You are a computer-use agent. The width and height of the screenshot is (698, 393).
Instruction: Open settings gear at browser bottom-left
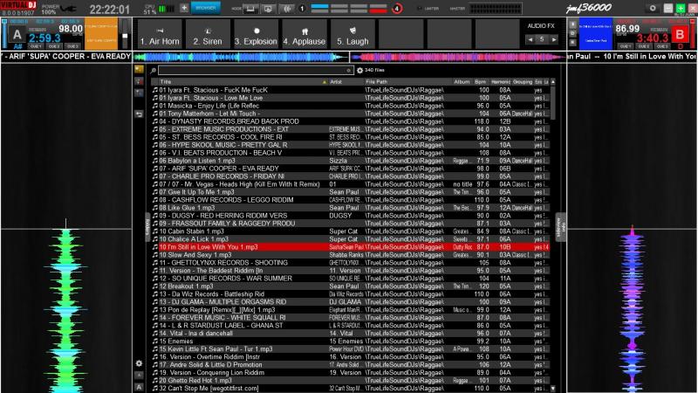click(139, 362)
